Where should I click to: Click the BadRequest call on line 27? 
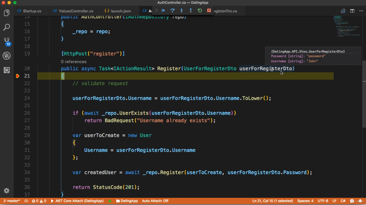click(119, 121)
